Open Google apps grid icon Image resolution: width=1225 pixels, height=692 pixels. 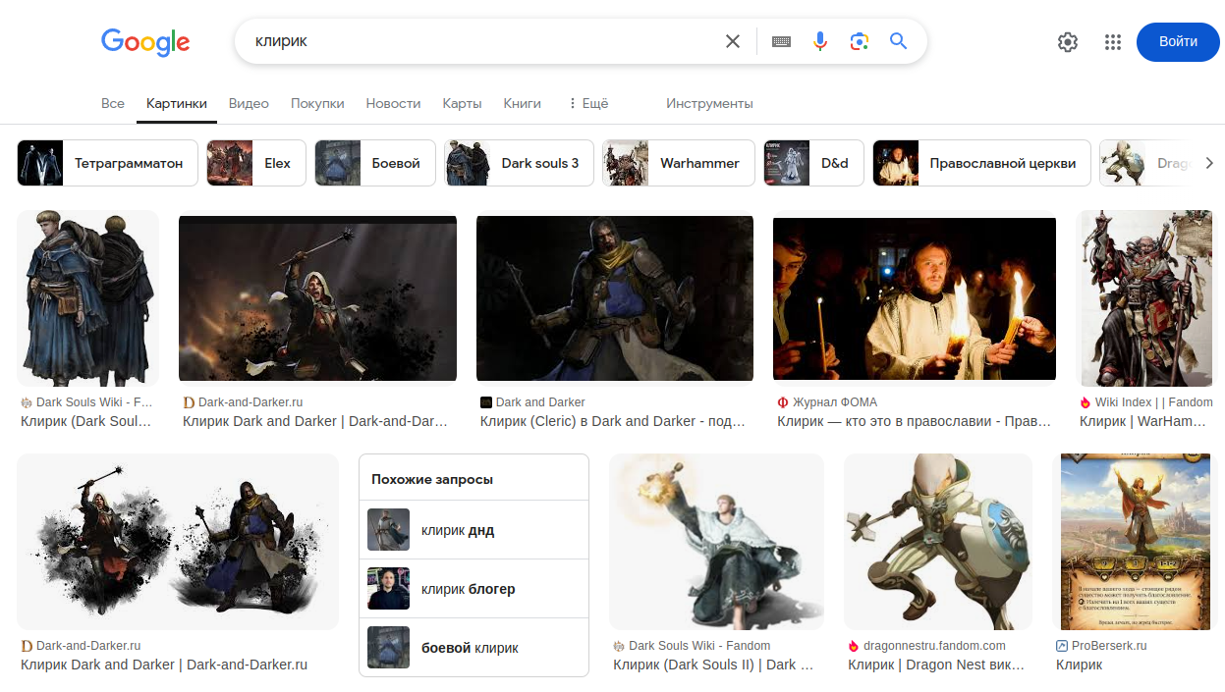click(1112, 42)
